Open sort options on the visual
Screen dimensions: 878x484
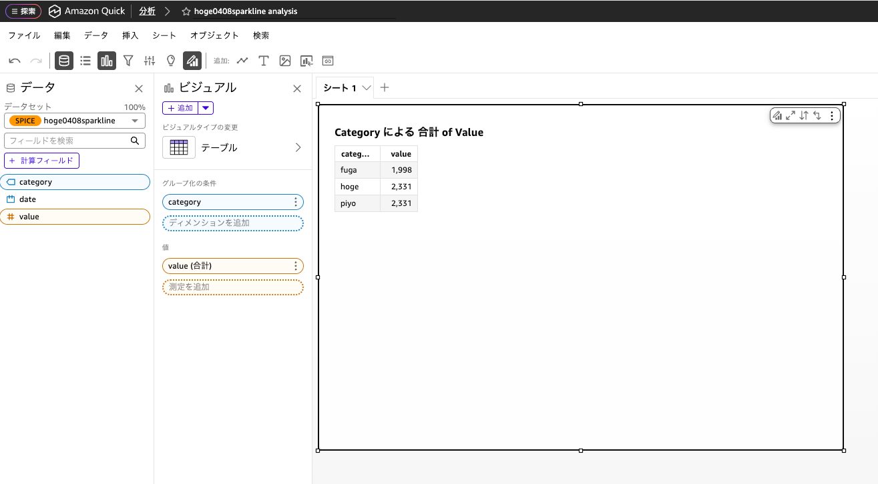(x=804, y=115)
